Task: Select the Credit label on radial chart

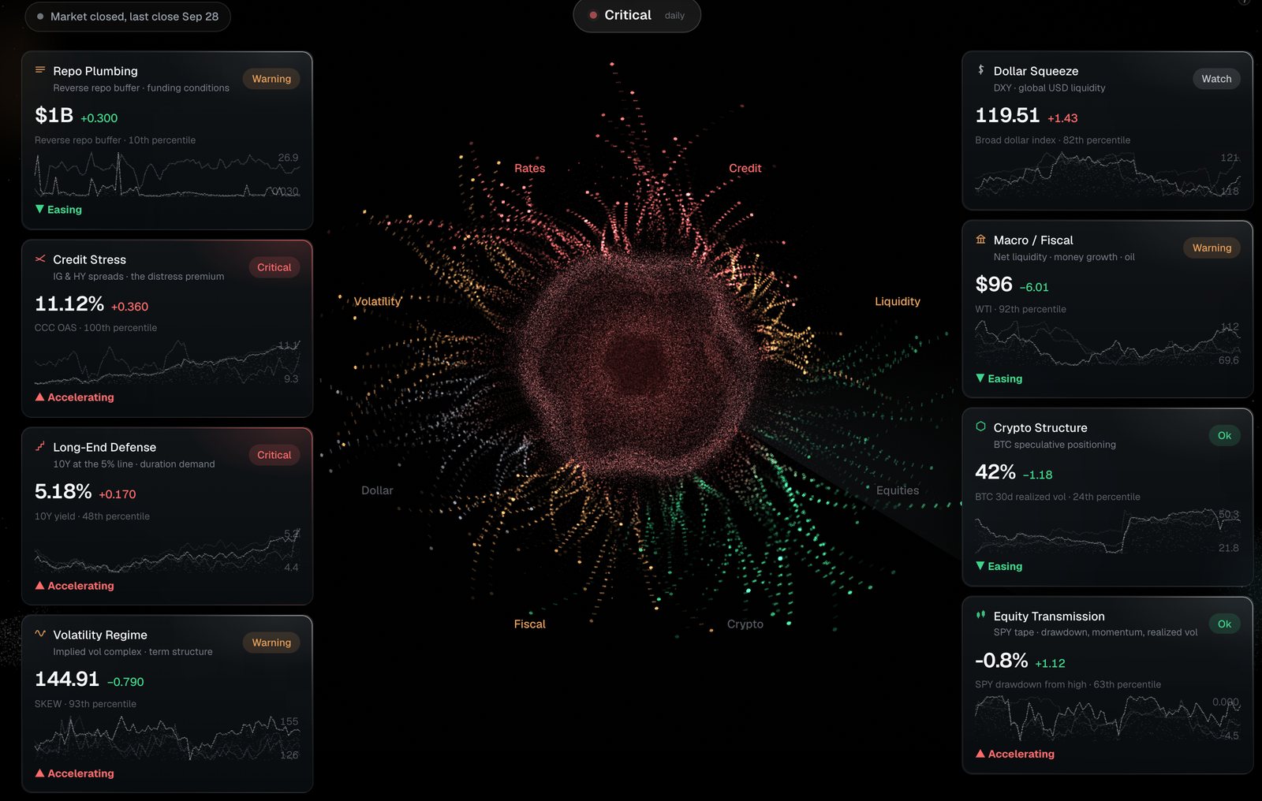Action: (745, 168)
